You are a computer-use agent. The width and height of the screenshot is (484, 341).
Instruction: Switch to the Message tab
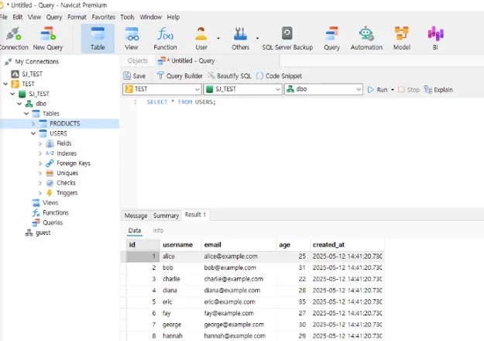click(136, 215)
